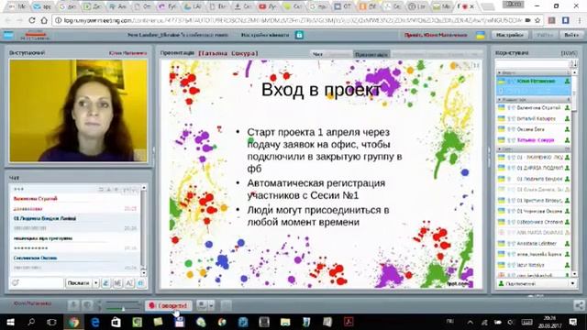Click Сокулянская Оксана name in chat

35,258
